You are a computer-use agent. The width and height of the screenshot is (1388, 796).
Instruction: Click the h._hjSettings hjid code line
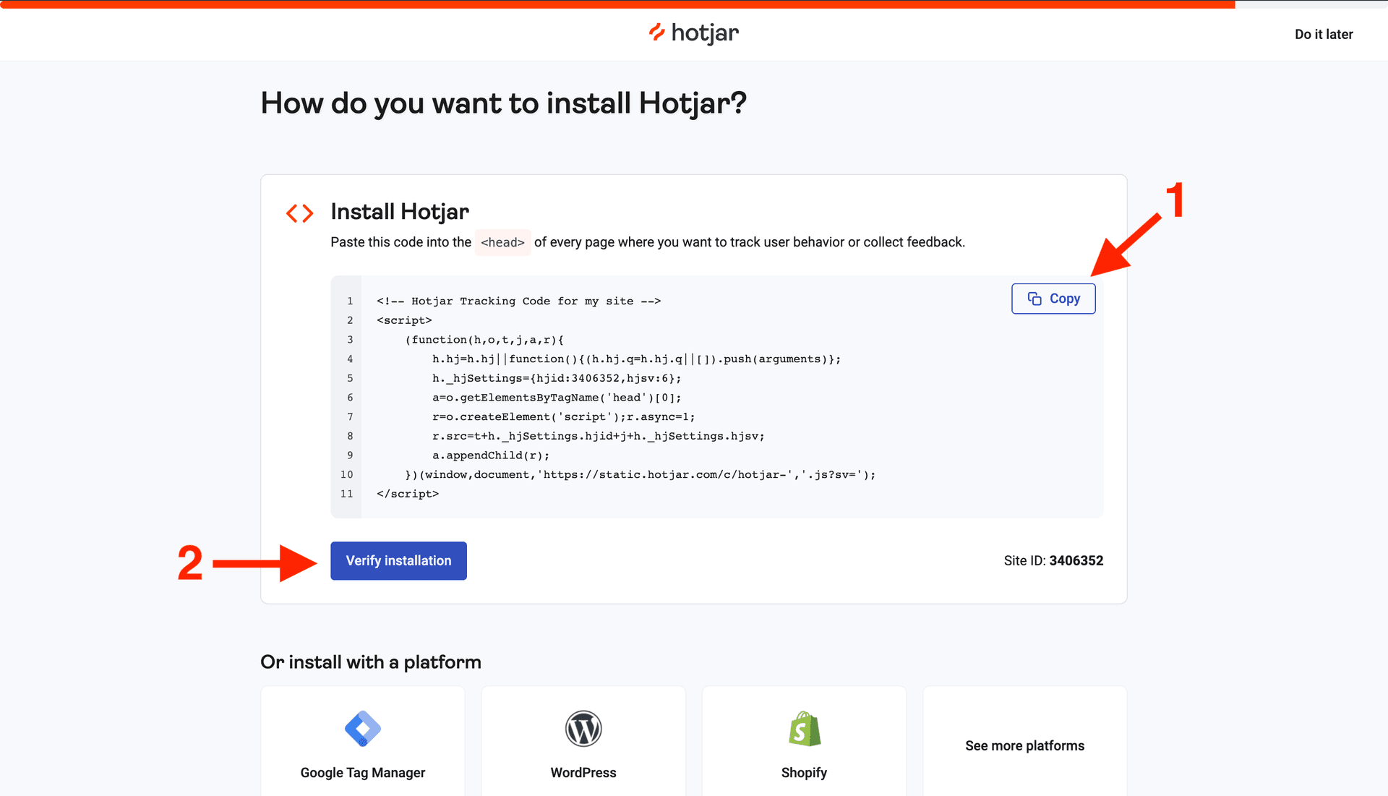pyautogui.click(x=557, y=378)
